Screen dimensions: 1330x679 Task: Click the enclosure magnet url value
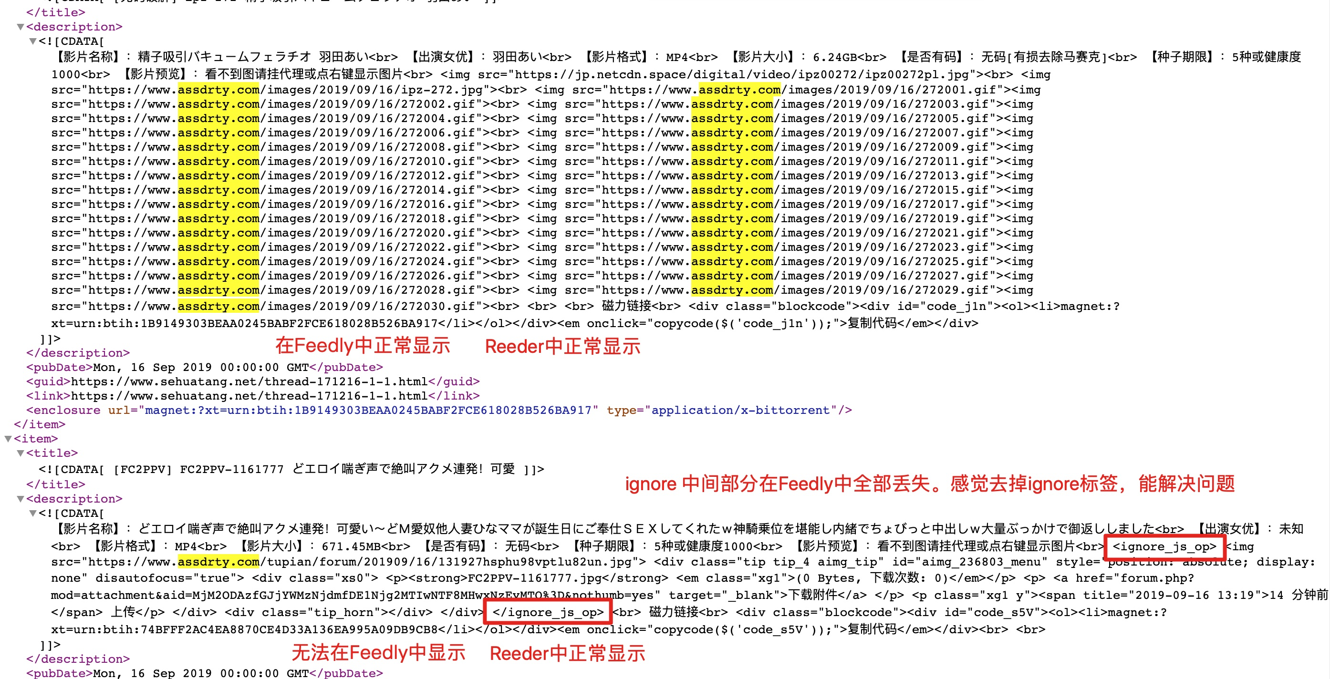coord(368,411)
